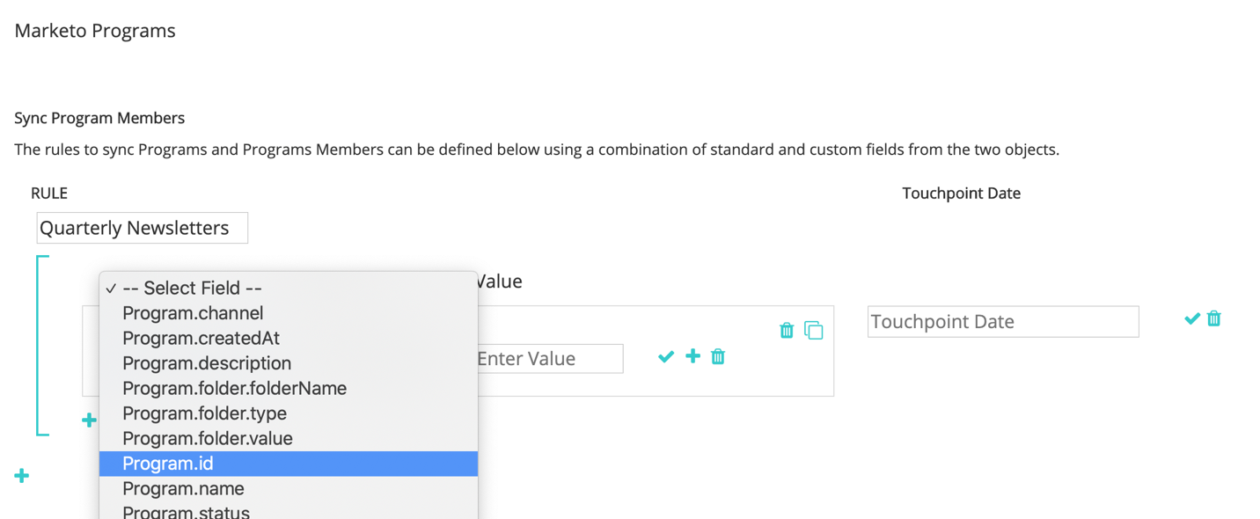Add new rule with plus below bracket
The image size is (1260, 519).
22,476
